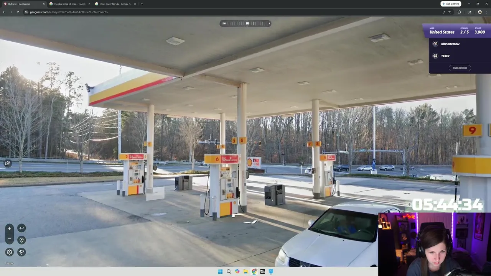Viewport: 491px width, 276px height.
Task: Open a new browser tab
Action: coord(142,4)
